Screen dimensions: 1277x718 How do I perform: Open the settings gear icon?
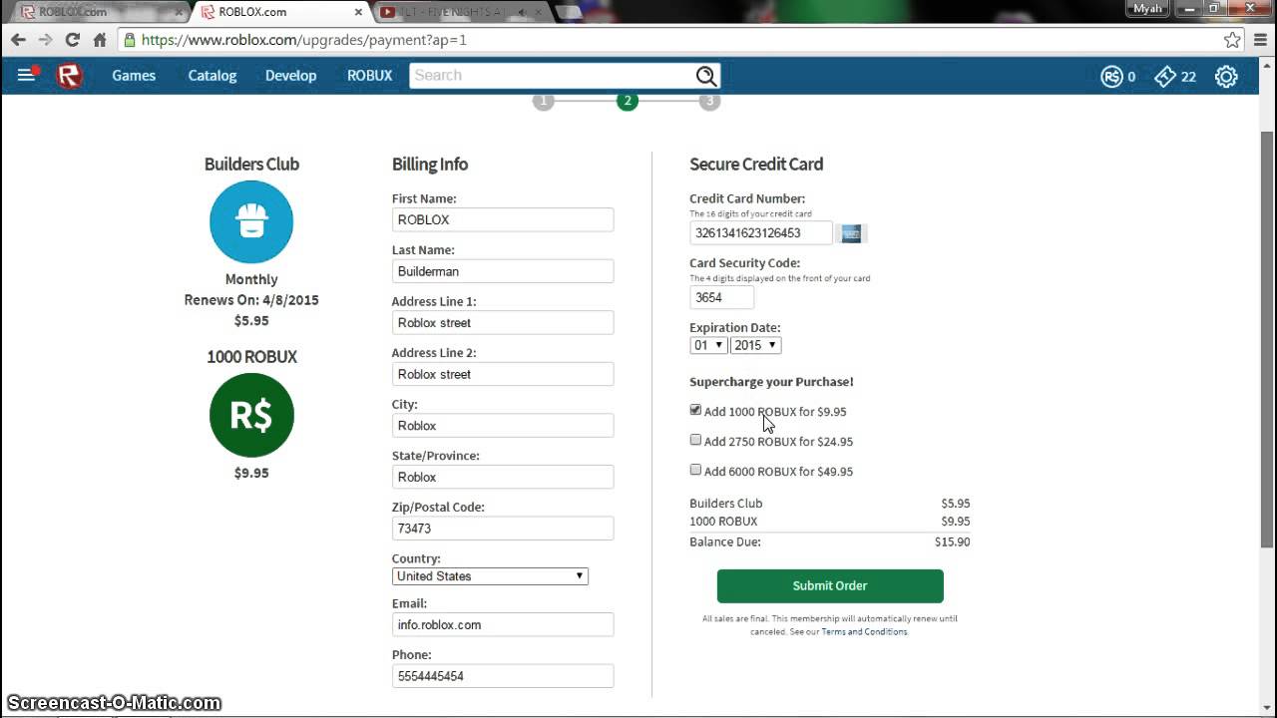click(x=1226, y=77)
